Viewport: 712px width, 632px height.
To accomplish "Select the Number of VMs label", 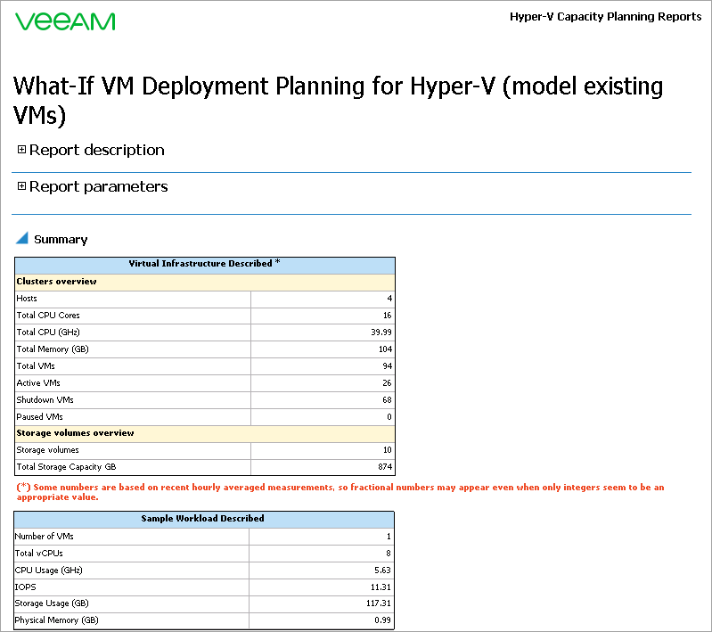I will tap(44, 536).
